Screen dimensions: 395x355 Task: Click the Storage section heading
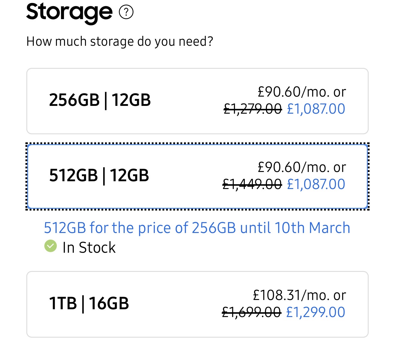coord(69,13)
